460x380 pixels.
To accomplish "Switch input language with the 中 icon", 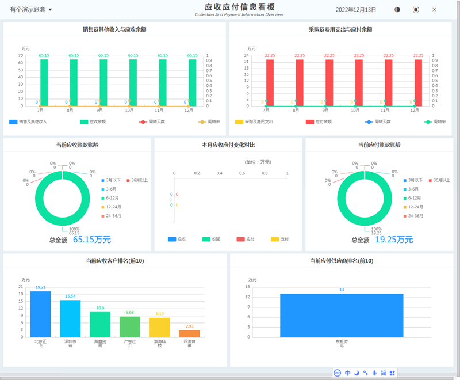I will tap(348, 373).
